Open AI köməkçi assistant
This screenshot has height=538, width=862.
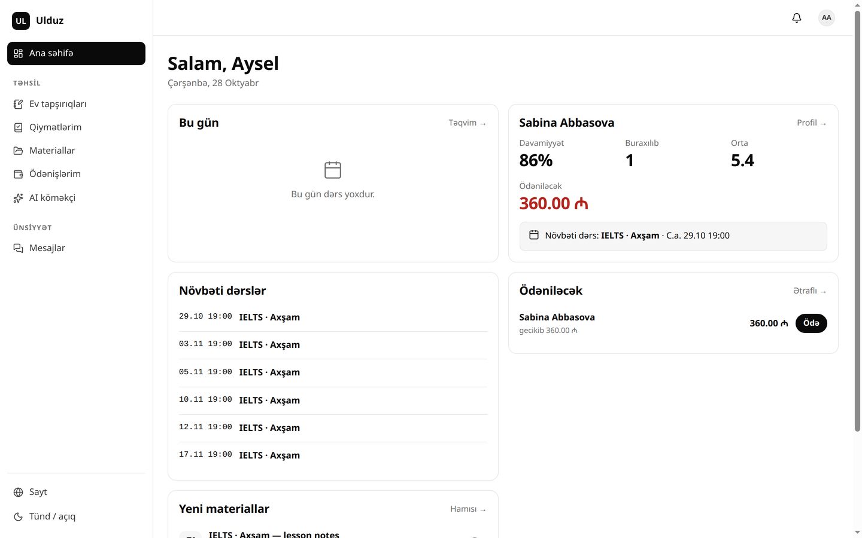point(76,198)
